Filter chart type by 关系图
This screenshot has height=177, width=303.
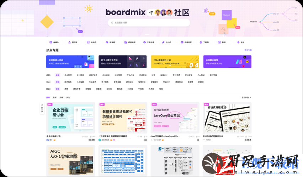151,89
